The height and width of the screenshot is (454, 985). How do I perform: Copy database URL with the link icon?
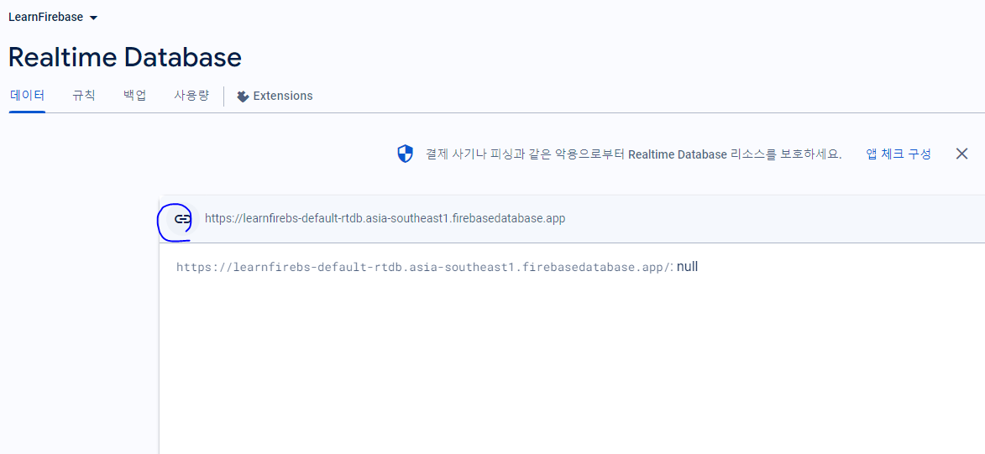[x=182, y=219]
